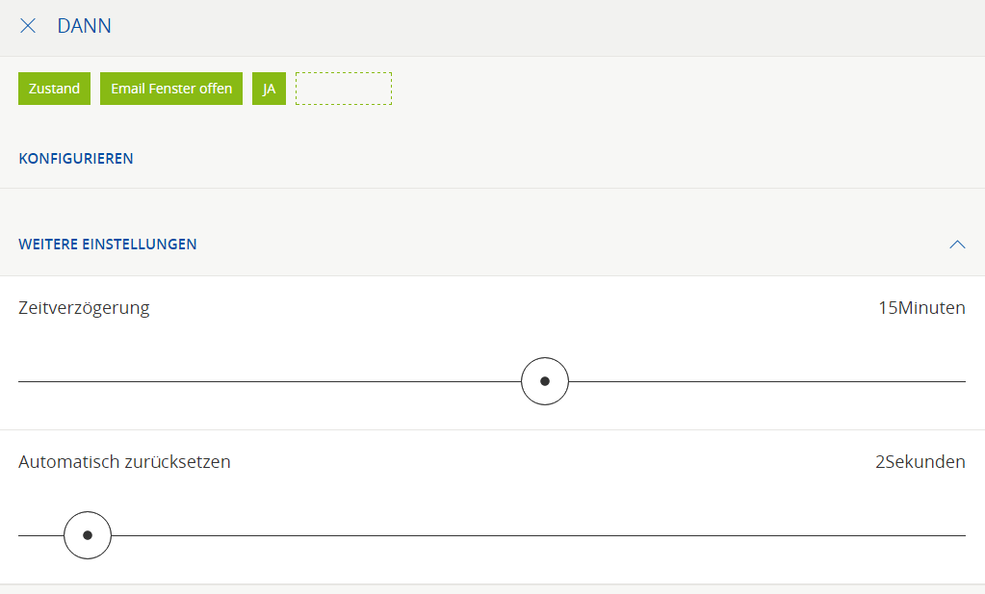This screenshot has width=985, height=594.
Task: Click the DANN panel title
Action: (x=85, y=26)
